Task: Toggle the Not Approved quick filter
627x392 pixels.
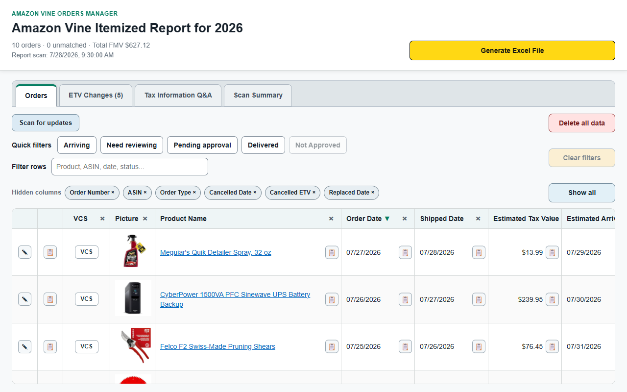Action: coord(318,145)
